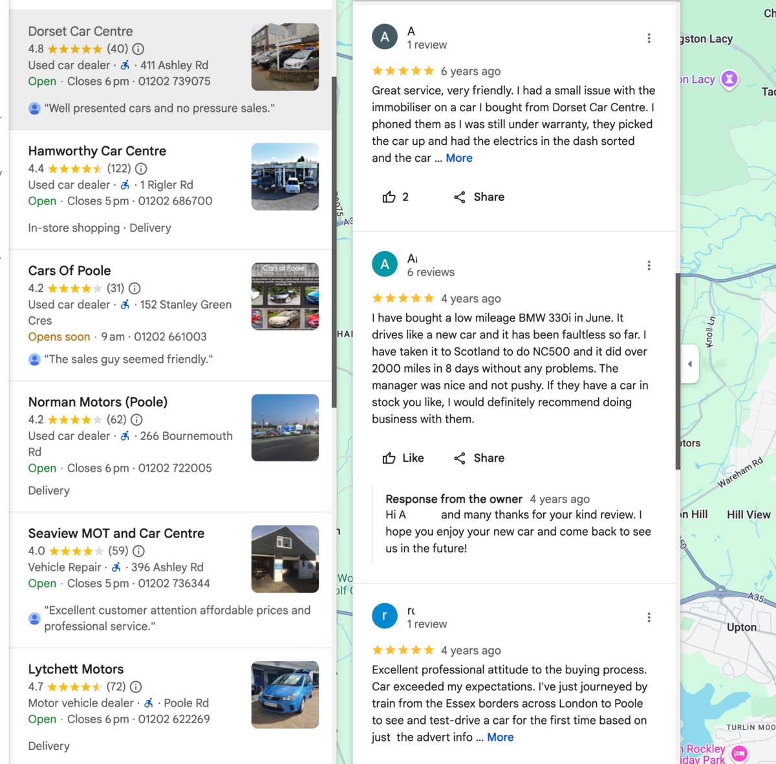The width and height of the screenshot is (776, 764).
Task: Click the reviews panel scrollbar
Action: (x=678, y=371)
